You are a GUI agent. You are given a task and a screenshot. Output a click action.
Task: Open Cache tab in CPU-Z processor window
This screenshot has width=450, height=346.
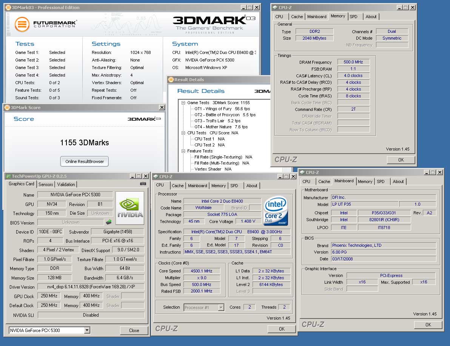pos(178,186)
